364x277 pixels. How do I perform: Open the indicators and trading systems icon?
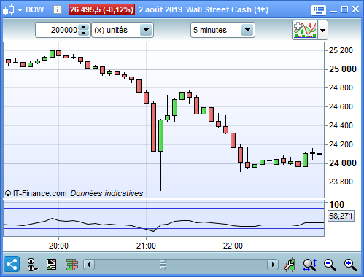click(x=305, y=30)
